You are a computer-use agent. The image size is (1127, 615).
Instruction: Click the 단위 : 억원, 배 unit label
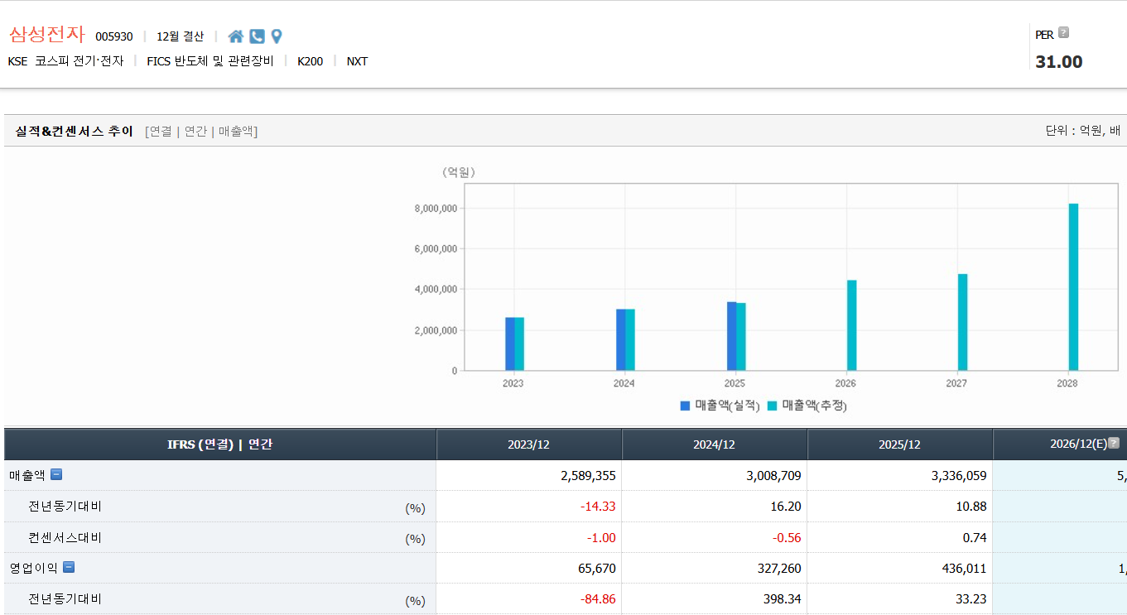(1083, 131)
